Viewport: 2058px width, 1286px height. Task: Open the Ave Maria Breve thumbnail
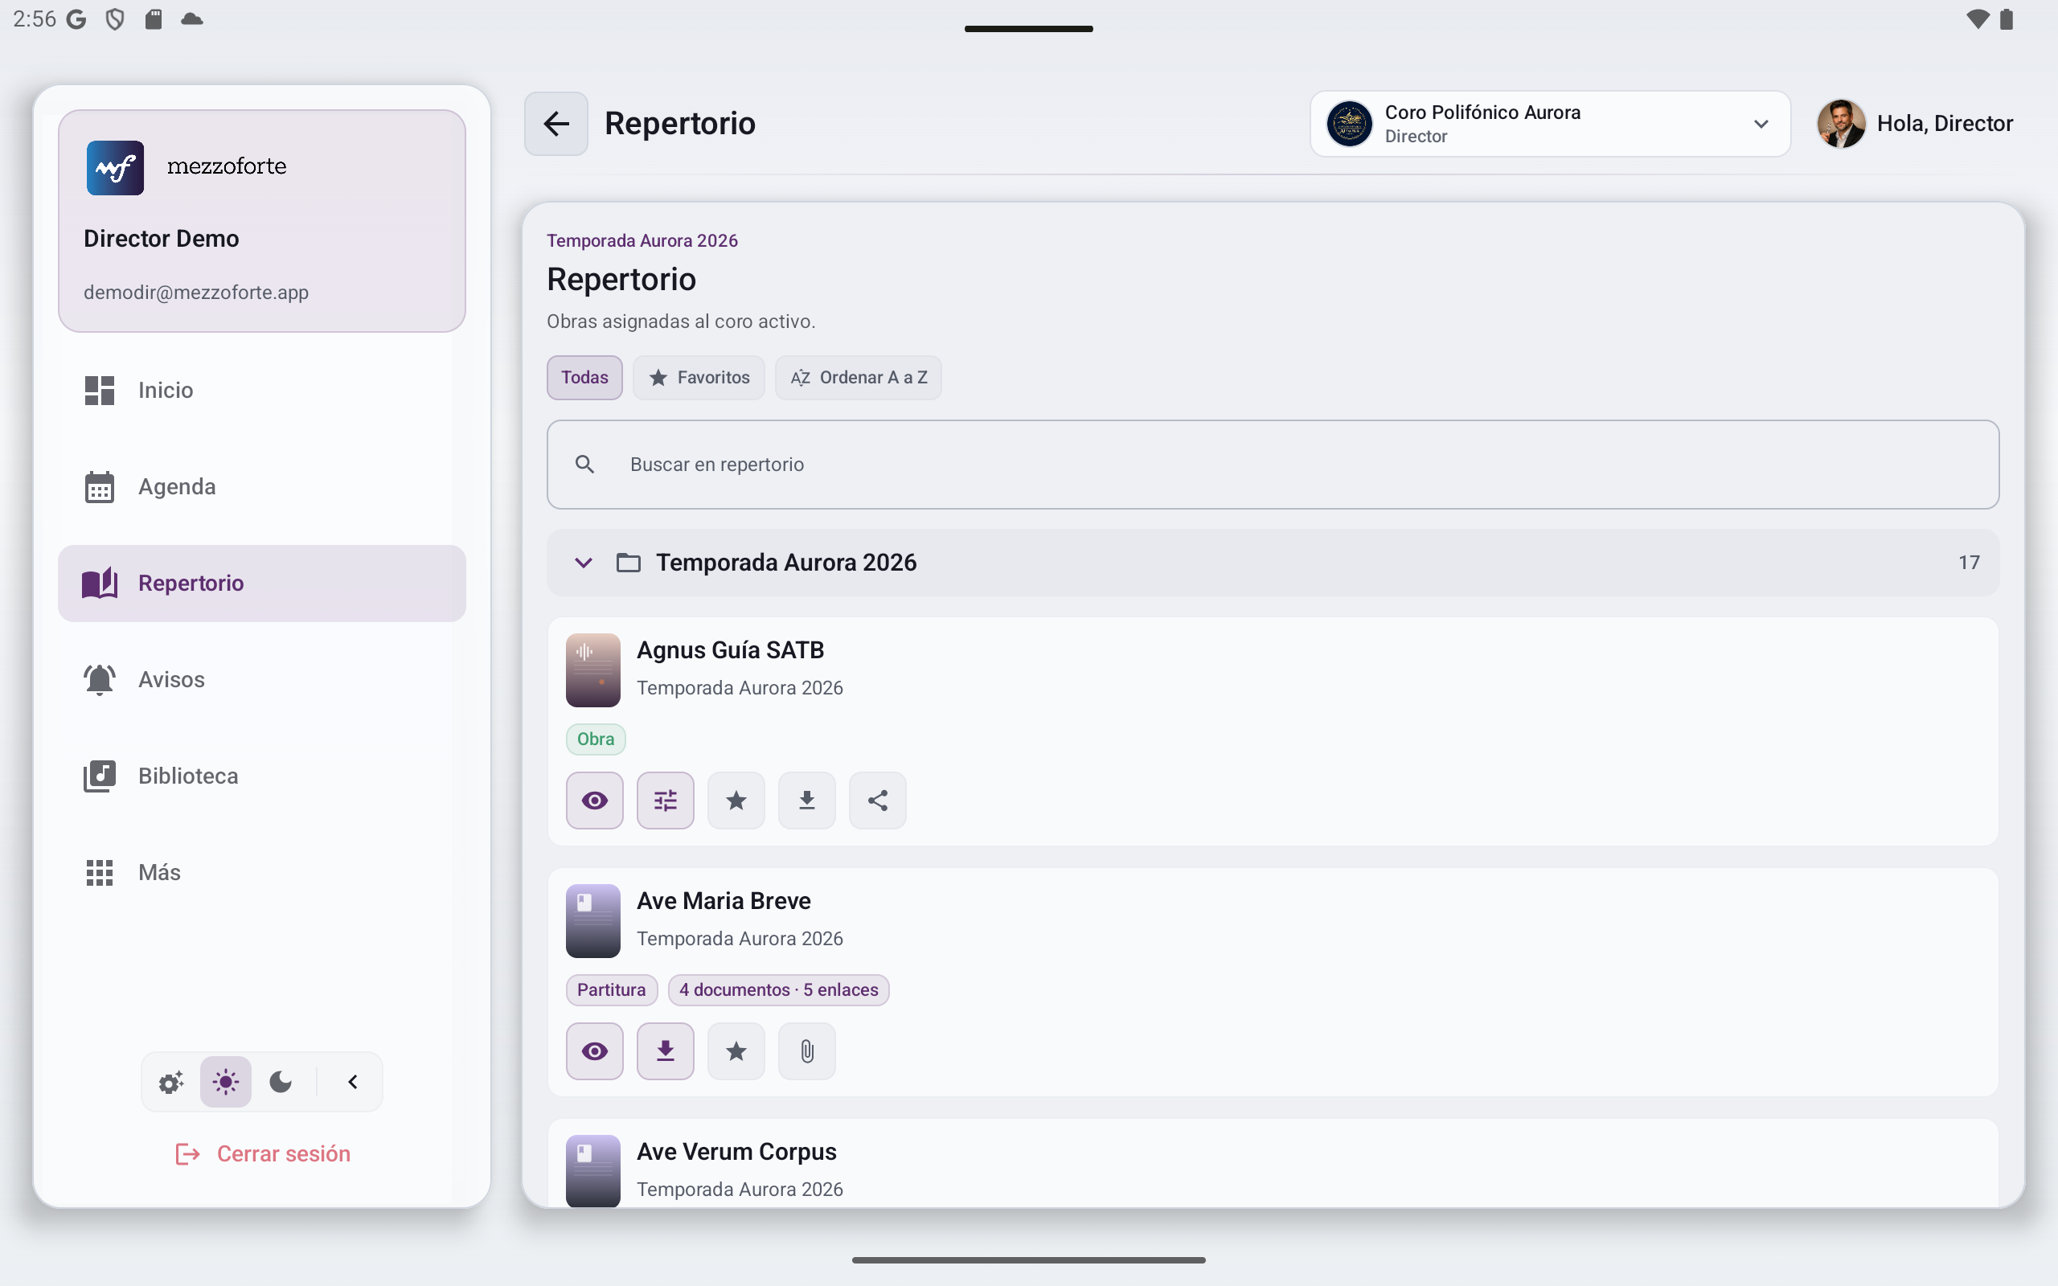(592, 921)
